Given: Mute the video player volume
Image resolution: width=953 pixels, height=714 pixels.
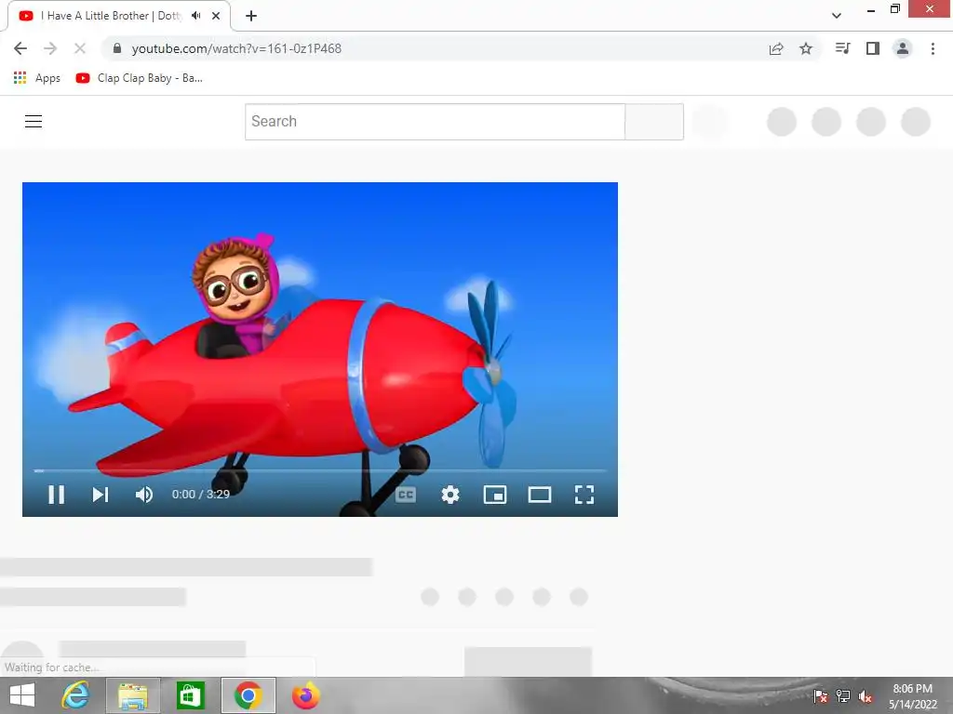Looking at the screenshot, I should click(x=144, y=495).
